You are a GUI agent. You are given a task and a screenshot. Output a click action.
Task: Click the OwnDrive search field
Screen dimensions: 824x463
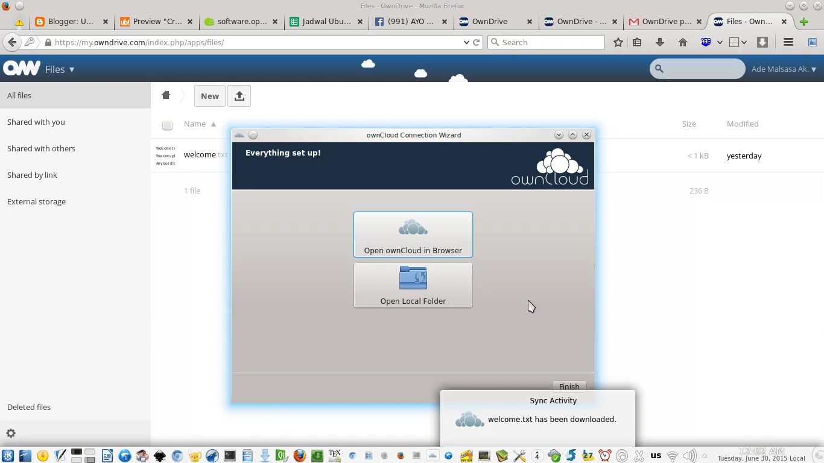[x=697, y=69]
